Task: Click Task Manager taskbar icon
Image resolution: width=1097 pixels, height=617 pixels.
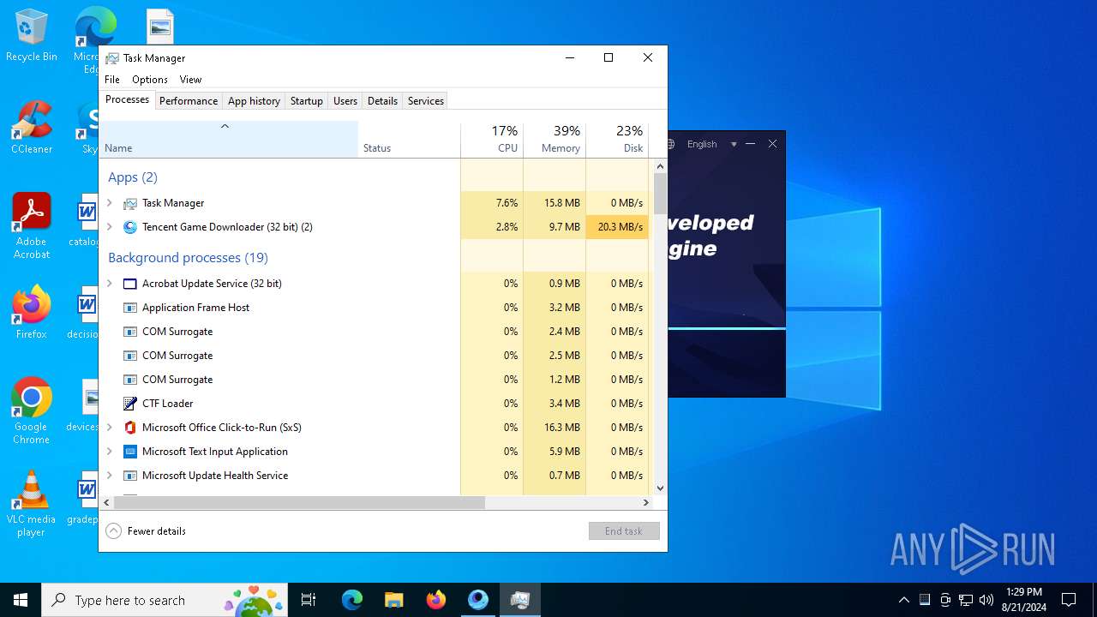Action: click(x=519, y=600)
